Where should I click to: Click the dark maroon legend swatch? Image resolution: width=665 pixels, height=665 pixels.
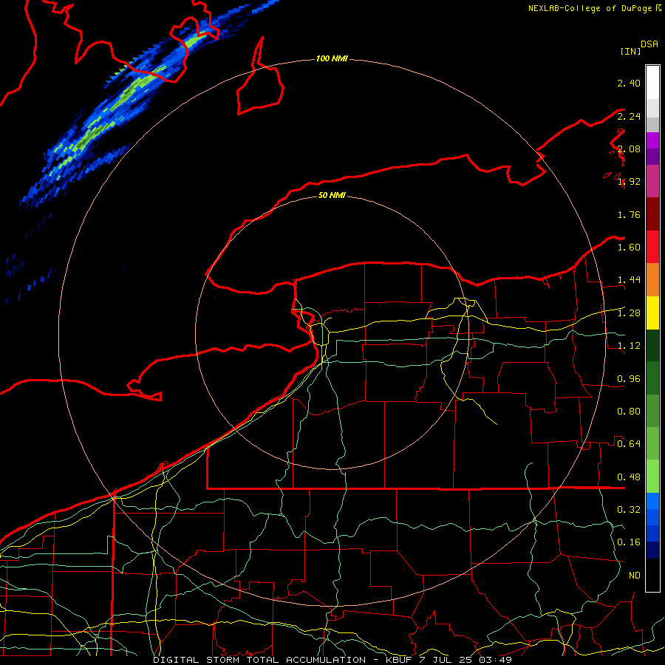[652, 214]
